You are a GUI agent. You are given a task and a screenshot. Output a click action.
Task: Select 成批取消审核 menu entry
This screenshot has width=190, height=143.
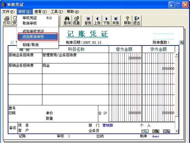coord(38,37)
